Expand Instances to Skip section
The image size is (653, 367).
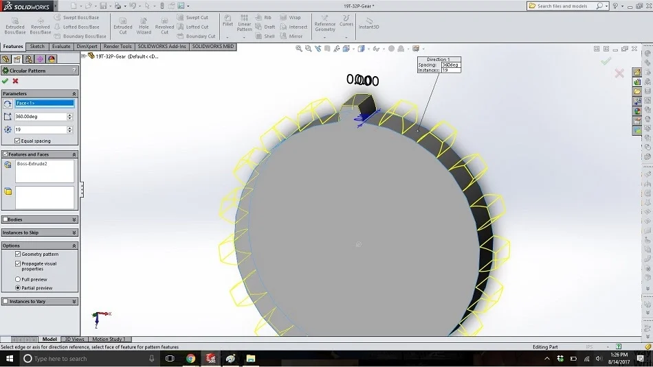(74, 233)
